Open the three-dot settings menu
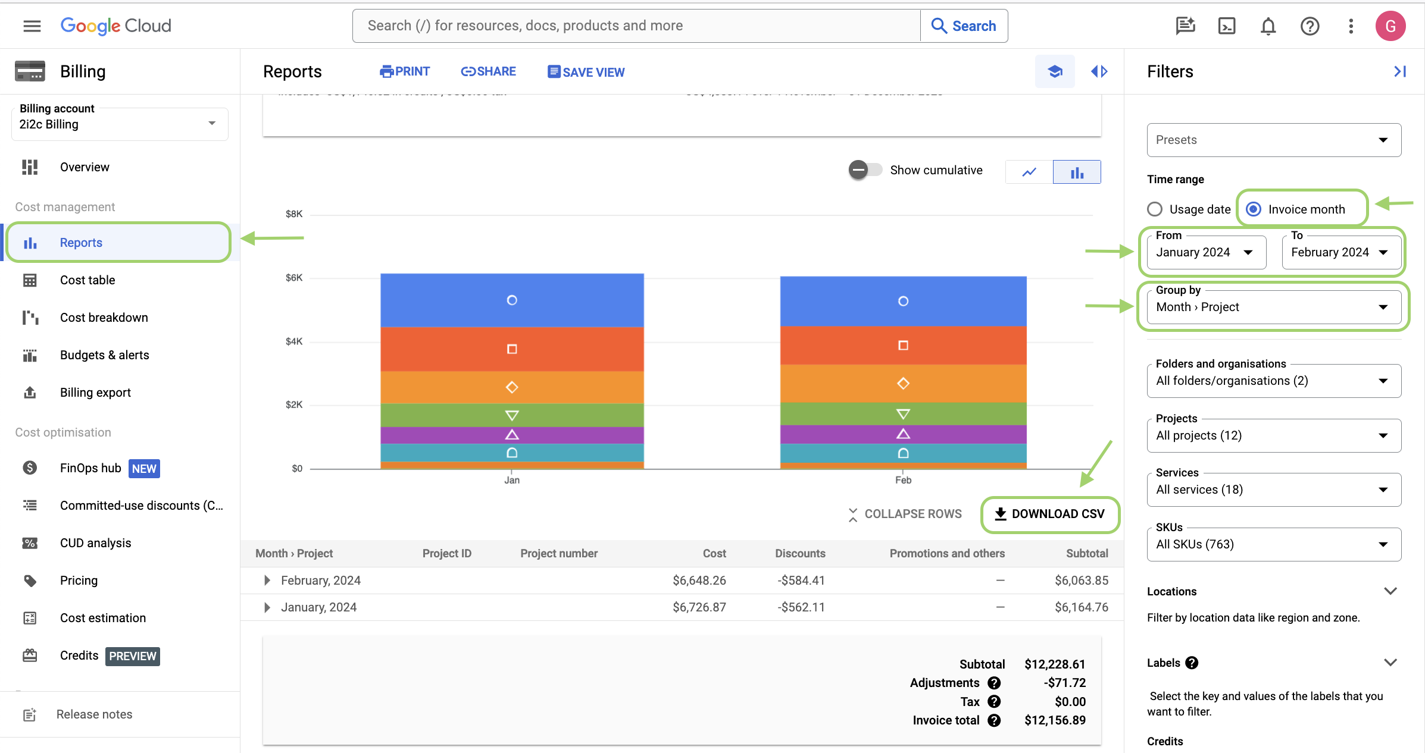 pos(1351,26)
